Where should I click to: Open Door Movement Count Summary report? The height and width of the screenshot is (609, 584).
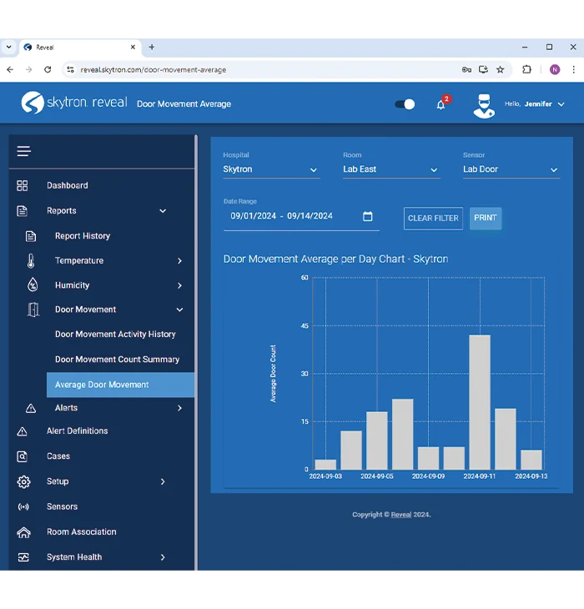coord(117,360)
